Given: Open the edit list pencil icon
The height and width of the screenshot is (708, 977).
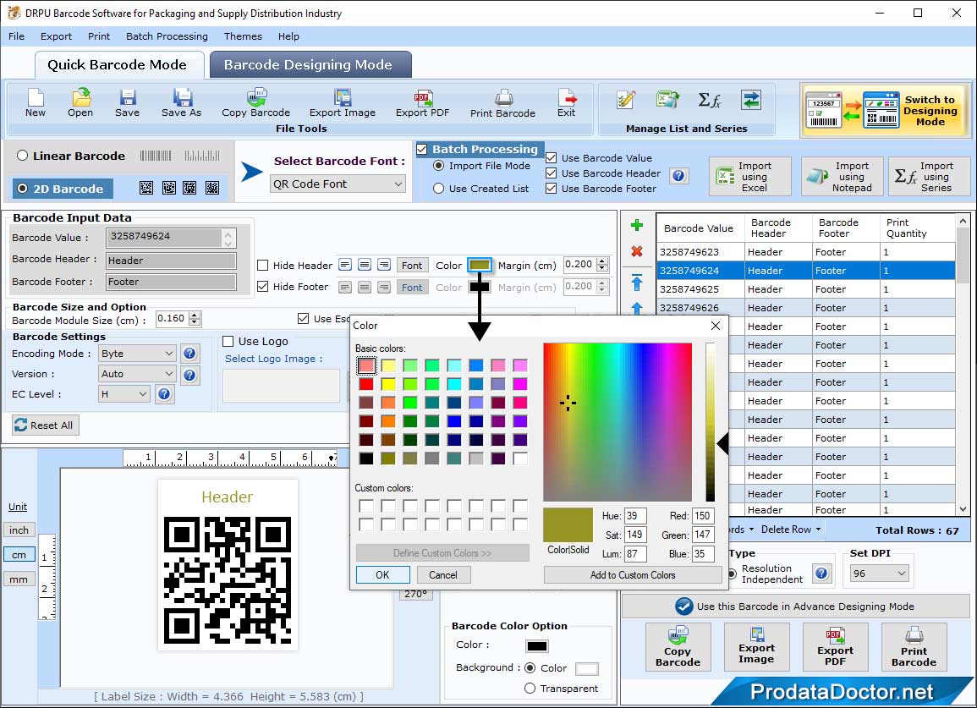Looking at the screenshot, I should point(626,100).
